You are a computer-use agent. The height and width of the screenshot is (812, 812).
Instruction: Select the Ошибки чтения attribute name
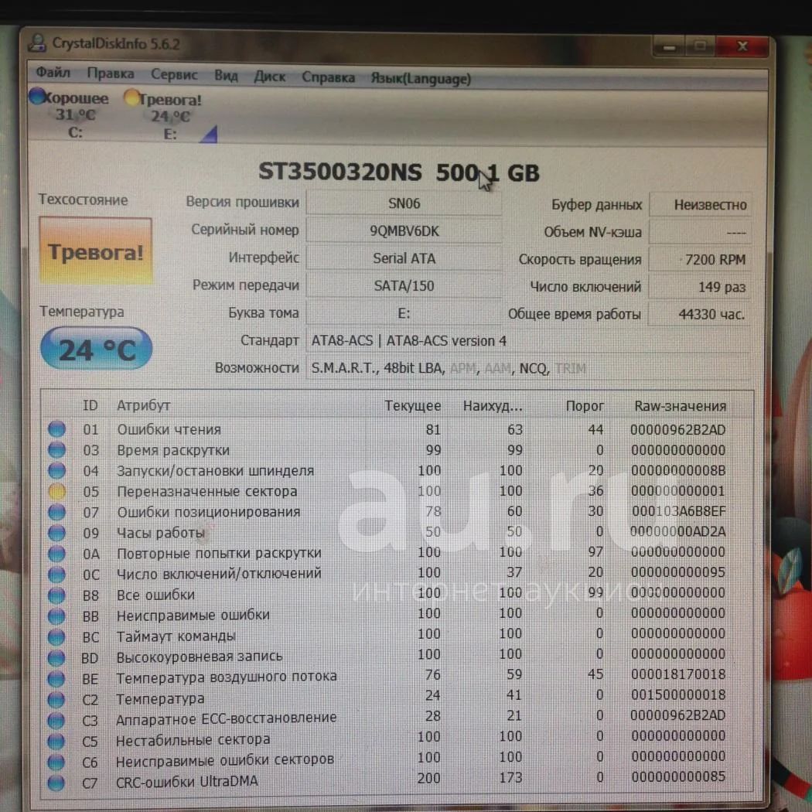point(169,429)
